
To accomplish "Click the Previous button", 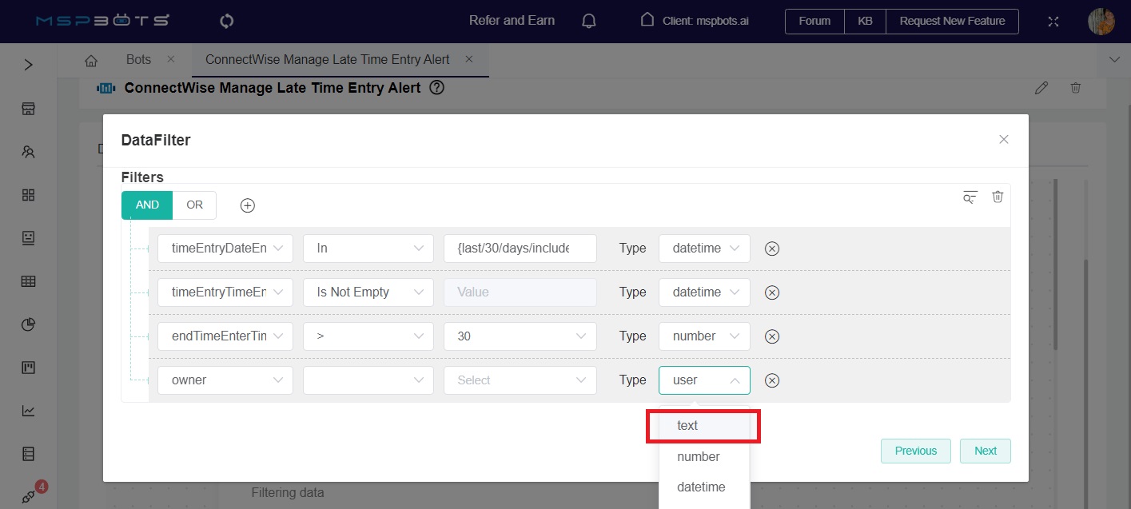I will point(915,451).
